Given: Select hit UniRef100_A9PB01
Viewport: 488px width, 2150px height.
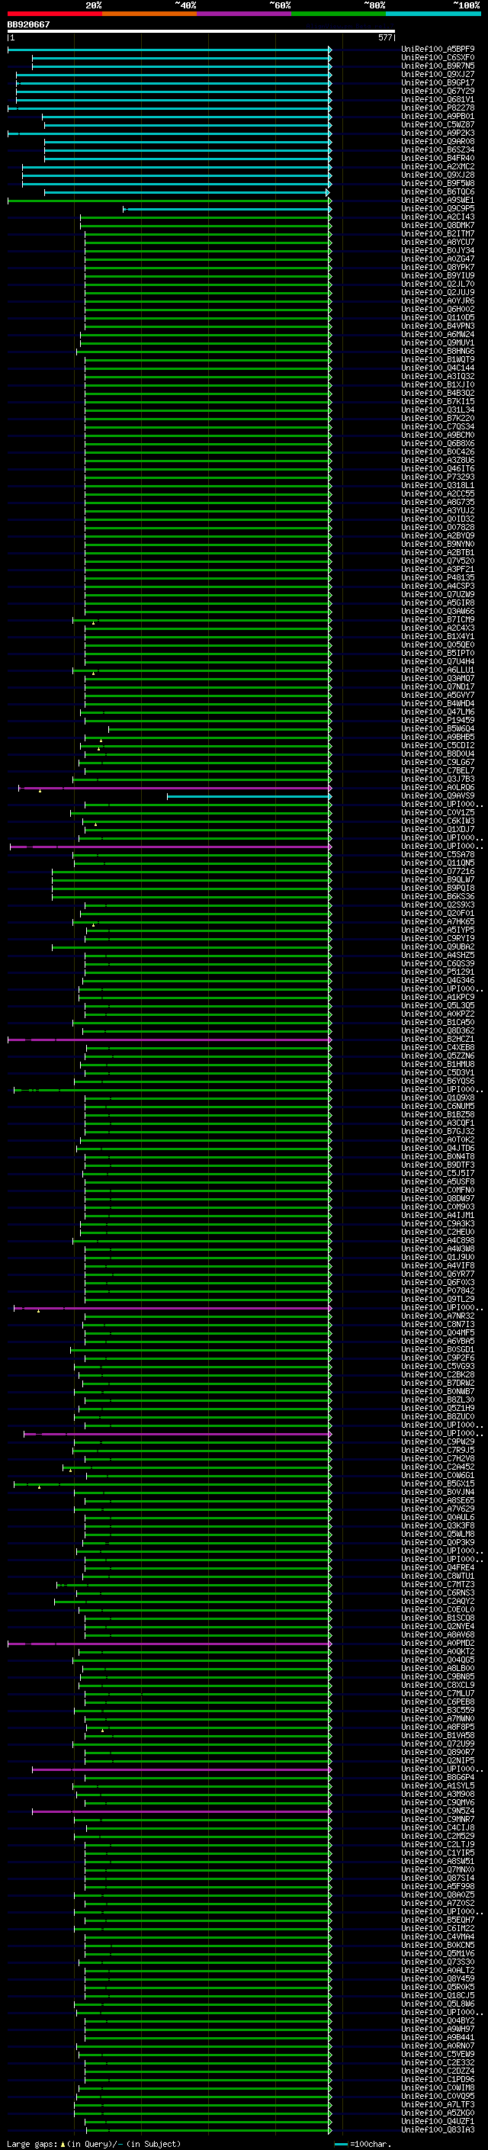Looking at the screenshot, I should coord(438,116).
